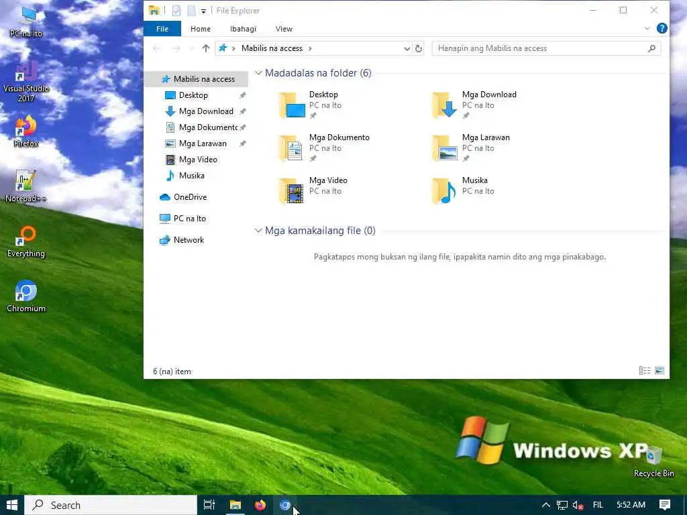Click the File Explorer icon in title bar

pyautogui.click(x=154, y=11)
